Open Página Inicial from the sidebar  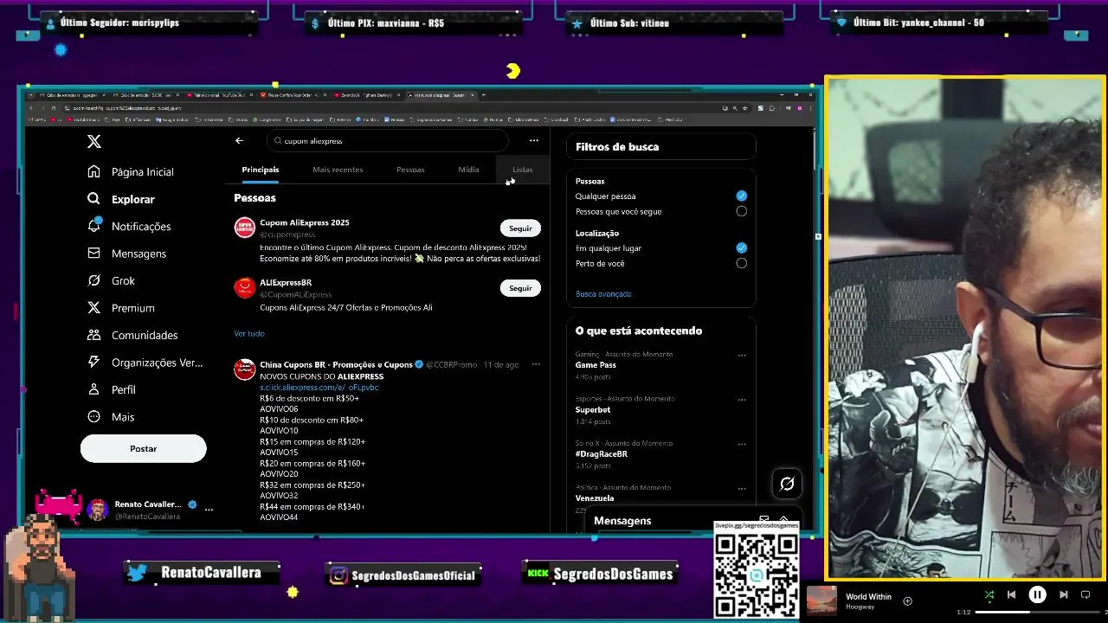pyautogui.click(x=131, y=172)
